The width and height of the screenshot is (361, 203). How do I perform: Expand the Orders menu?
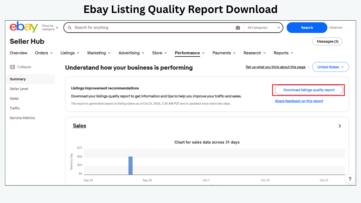tap(44, 53)
